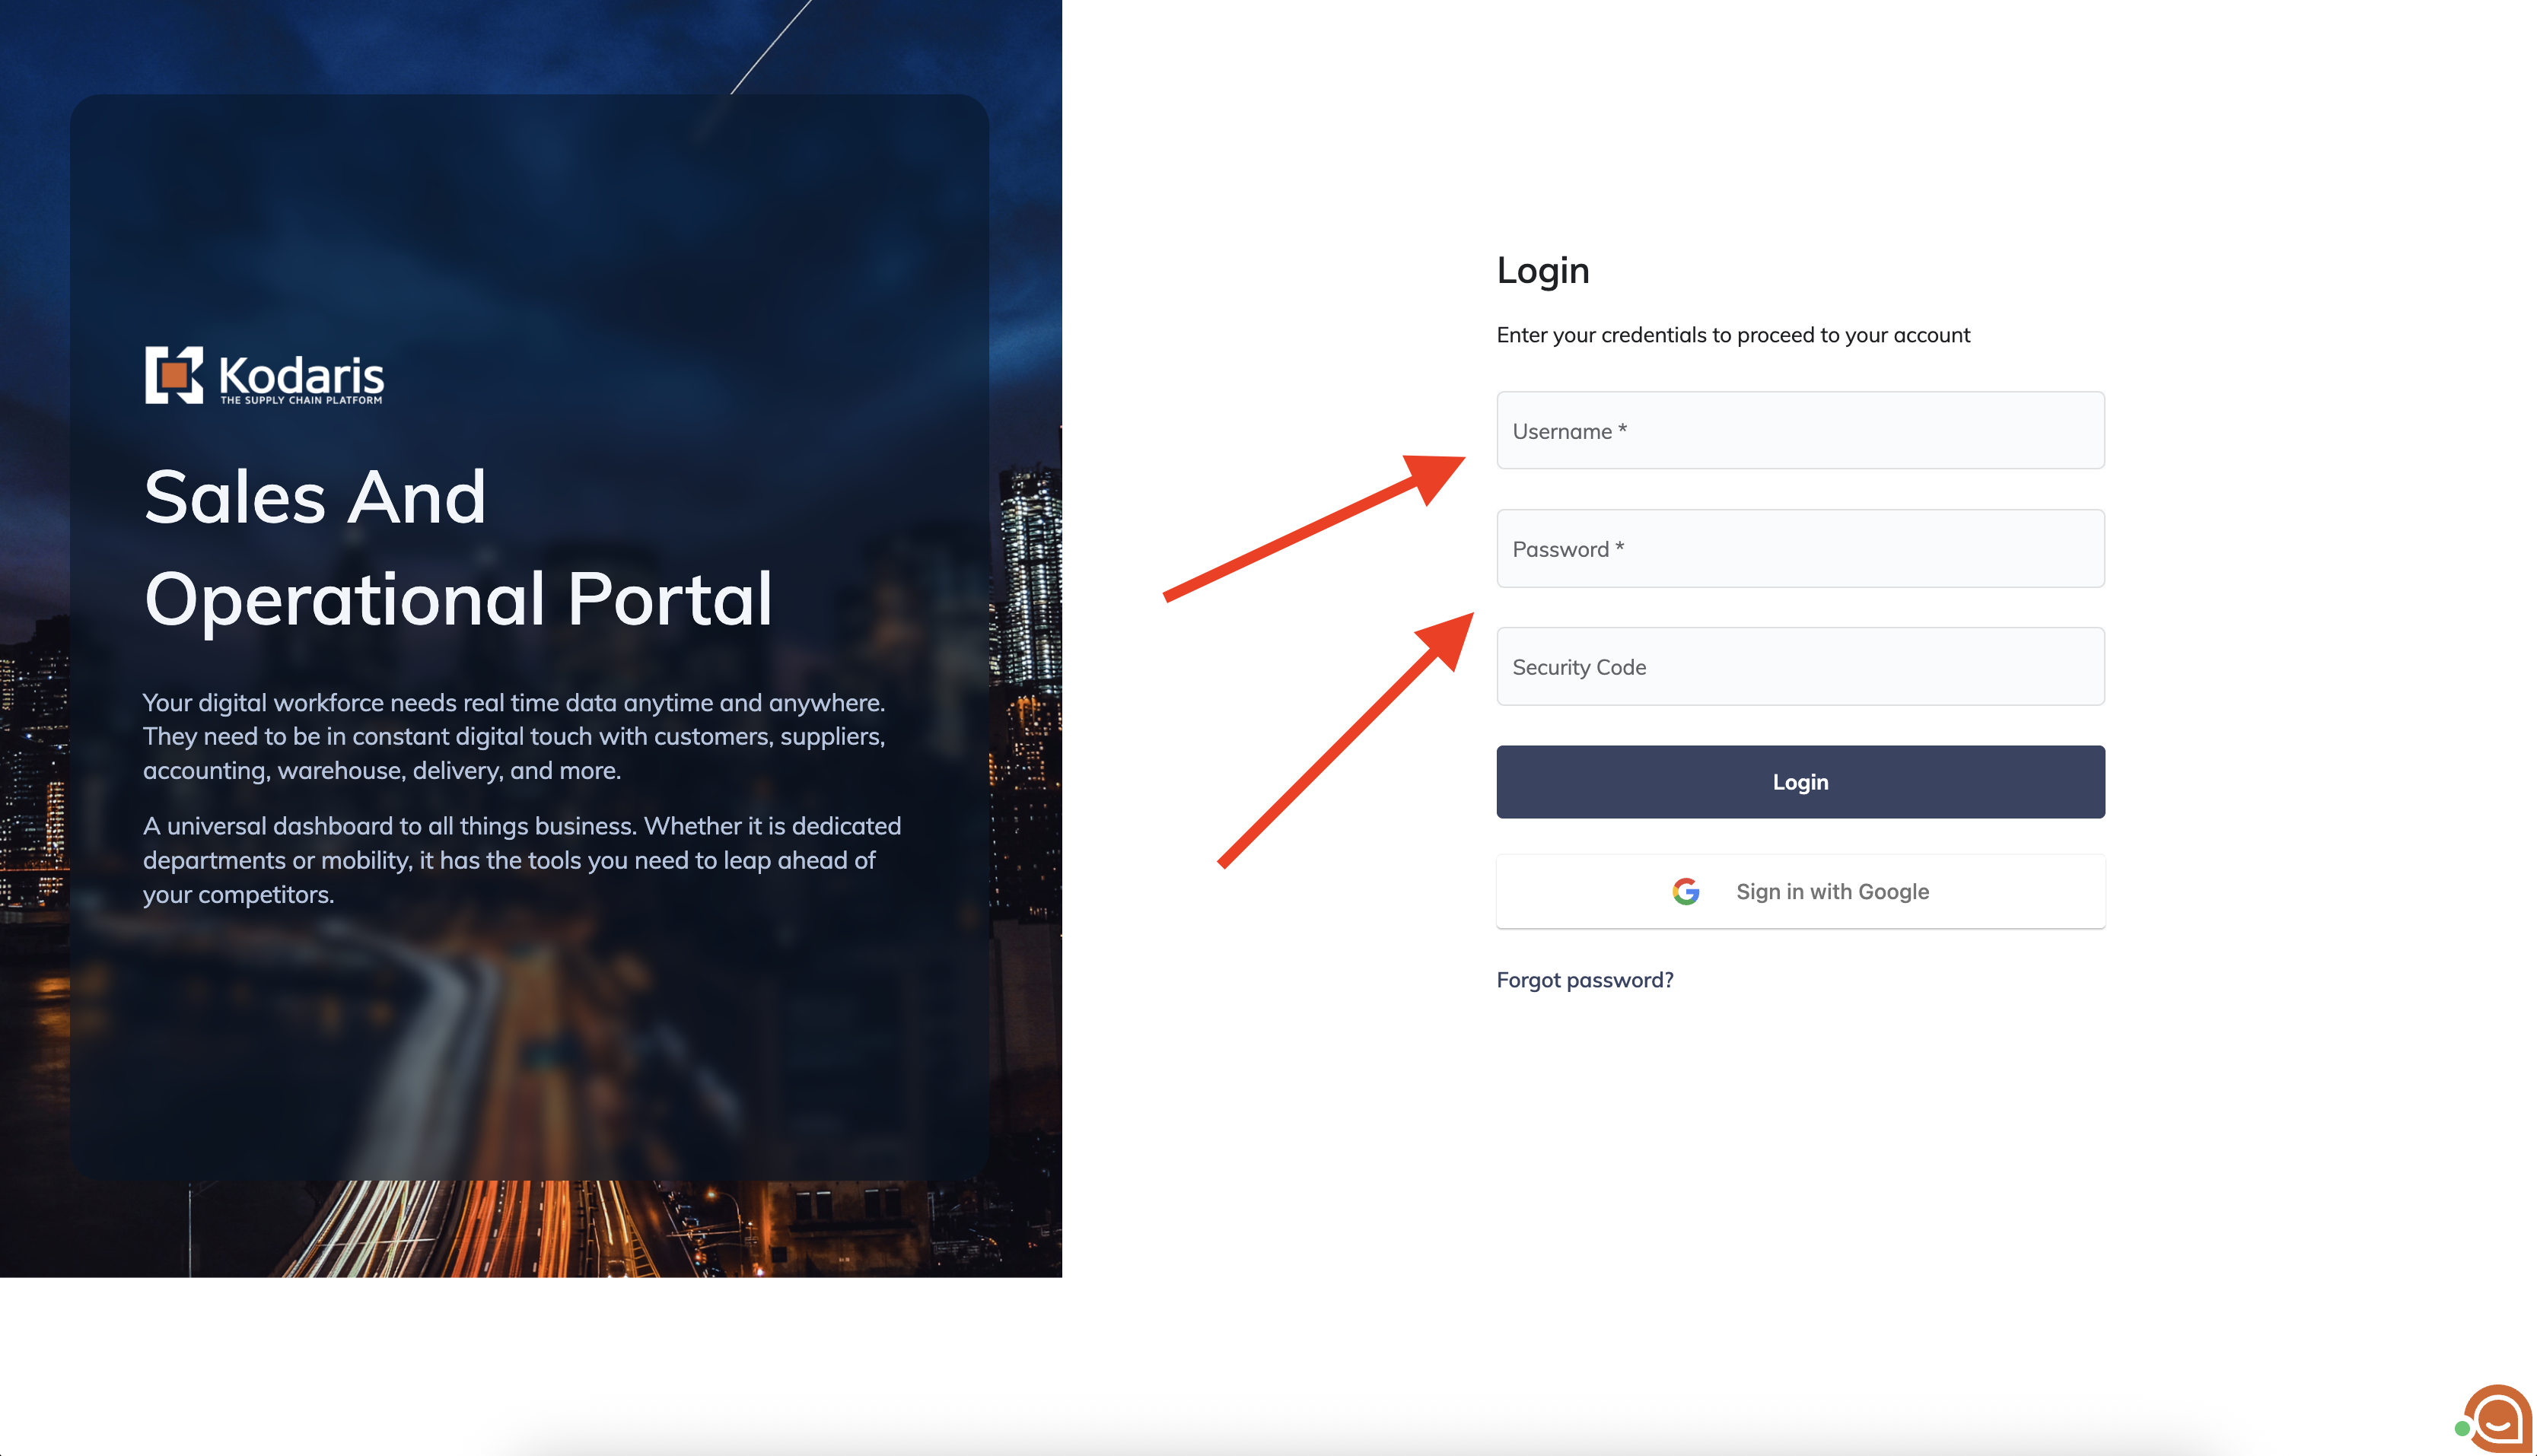Focus the Password input field

click(x=1800, y=548)
